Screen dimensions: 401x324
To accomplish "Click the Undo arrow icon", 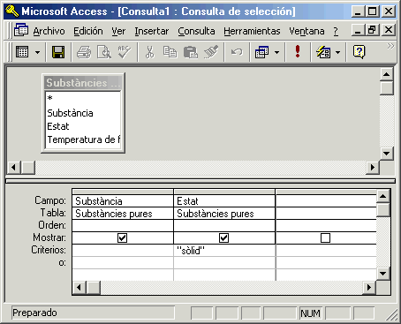I will (237, 52).
